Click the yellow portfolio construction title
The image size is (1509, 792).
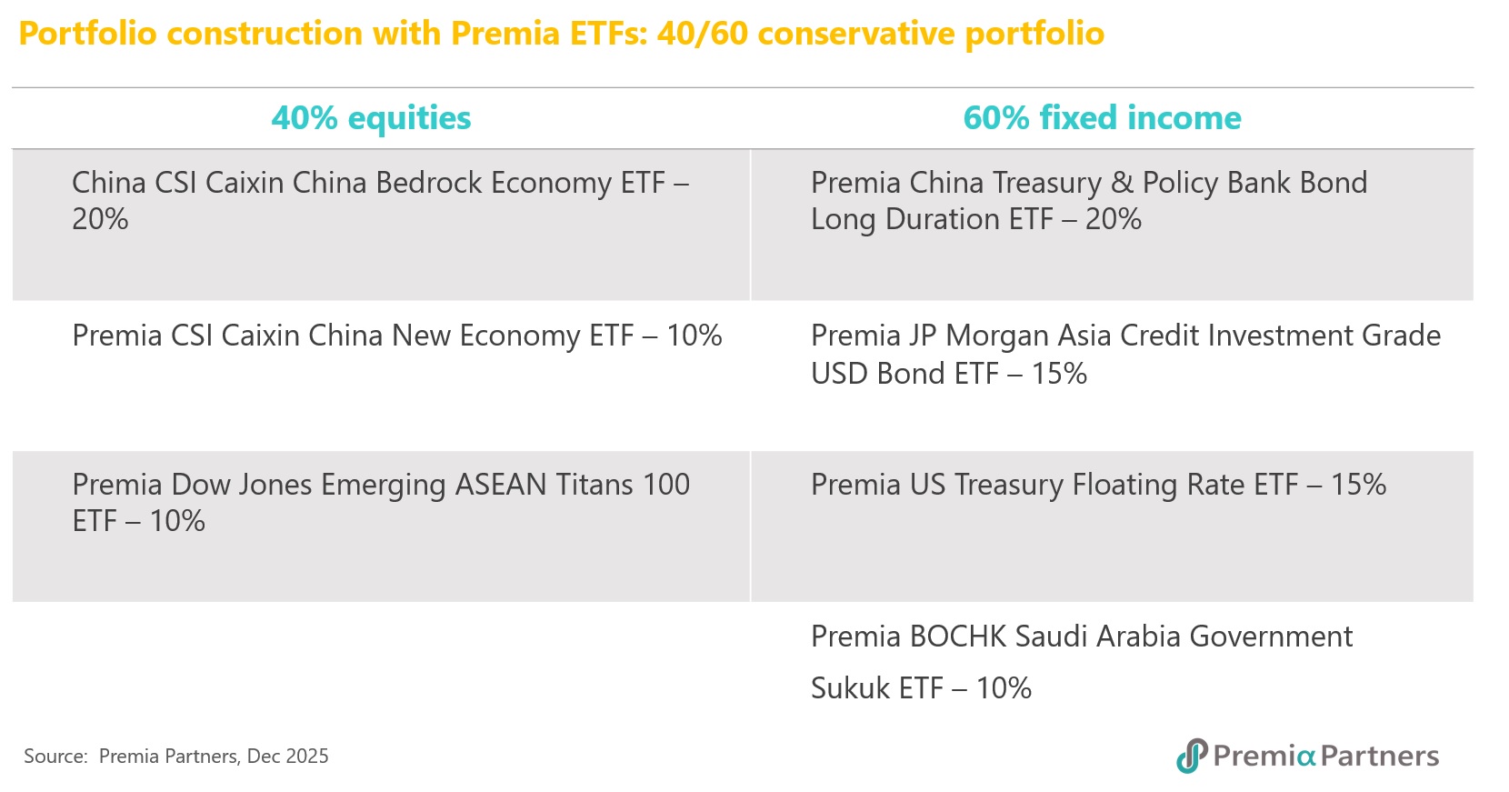(x=561, y=34)
